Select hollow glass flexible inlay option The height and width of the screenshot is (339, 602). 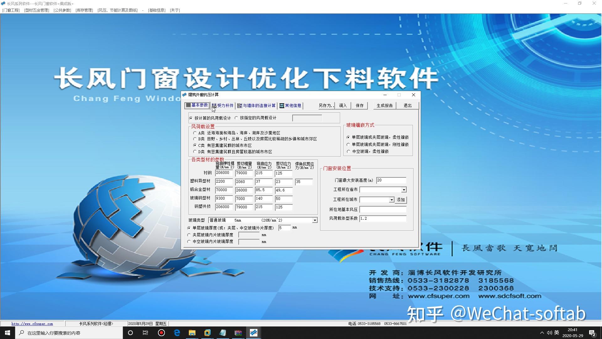click(348, 152)
